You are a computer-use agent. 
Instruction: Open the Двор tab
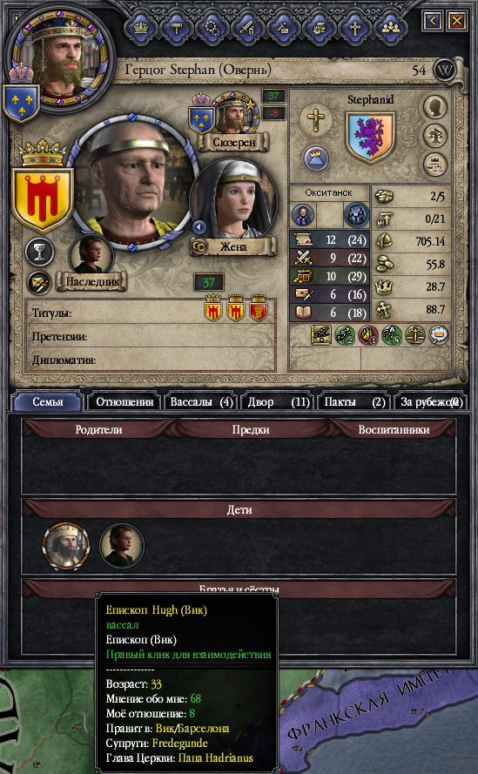click(278, 402)
